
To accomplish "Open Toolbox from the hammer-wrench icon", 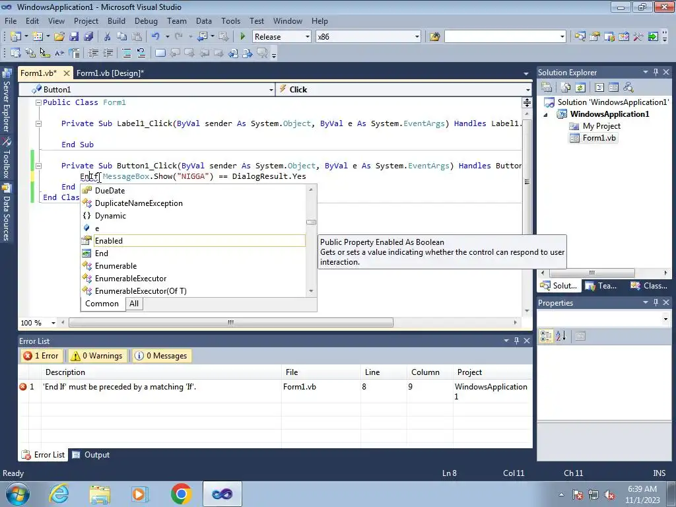I will [x=638, y=37].
